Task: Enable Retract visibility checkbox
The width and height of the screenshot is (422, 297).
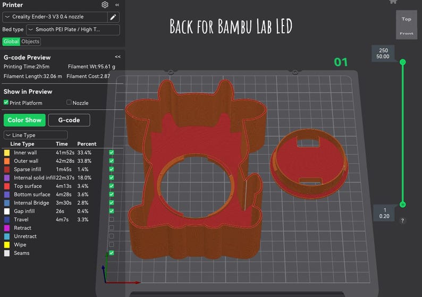Action: pyautogui.click(x=112, y=227)
